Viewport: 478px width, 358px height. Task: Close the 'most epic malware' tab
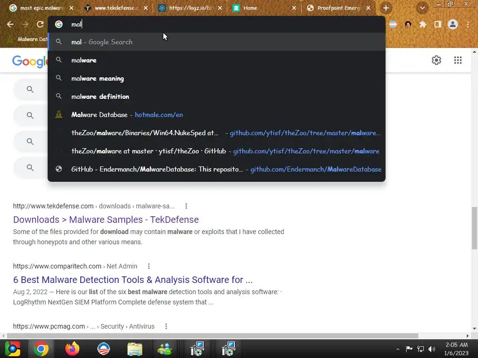(x=71, y=8)
